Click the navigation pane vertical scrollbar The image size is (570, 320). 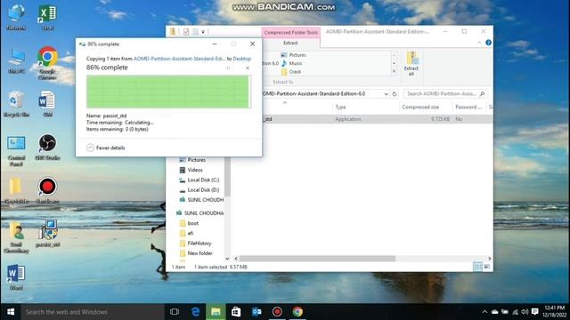coord(227,177)
